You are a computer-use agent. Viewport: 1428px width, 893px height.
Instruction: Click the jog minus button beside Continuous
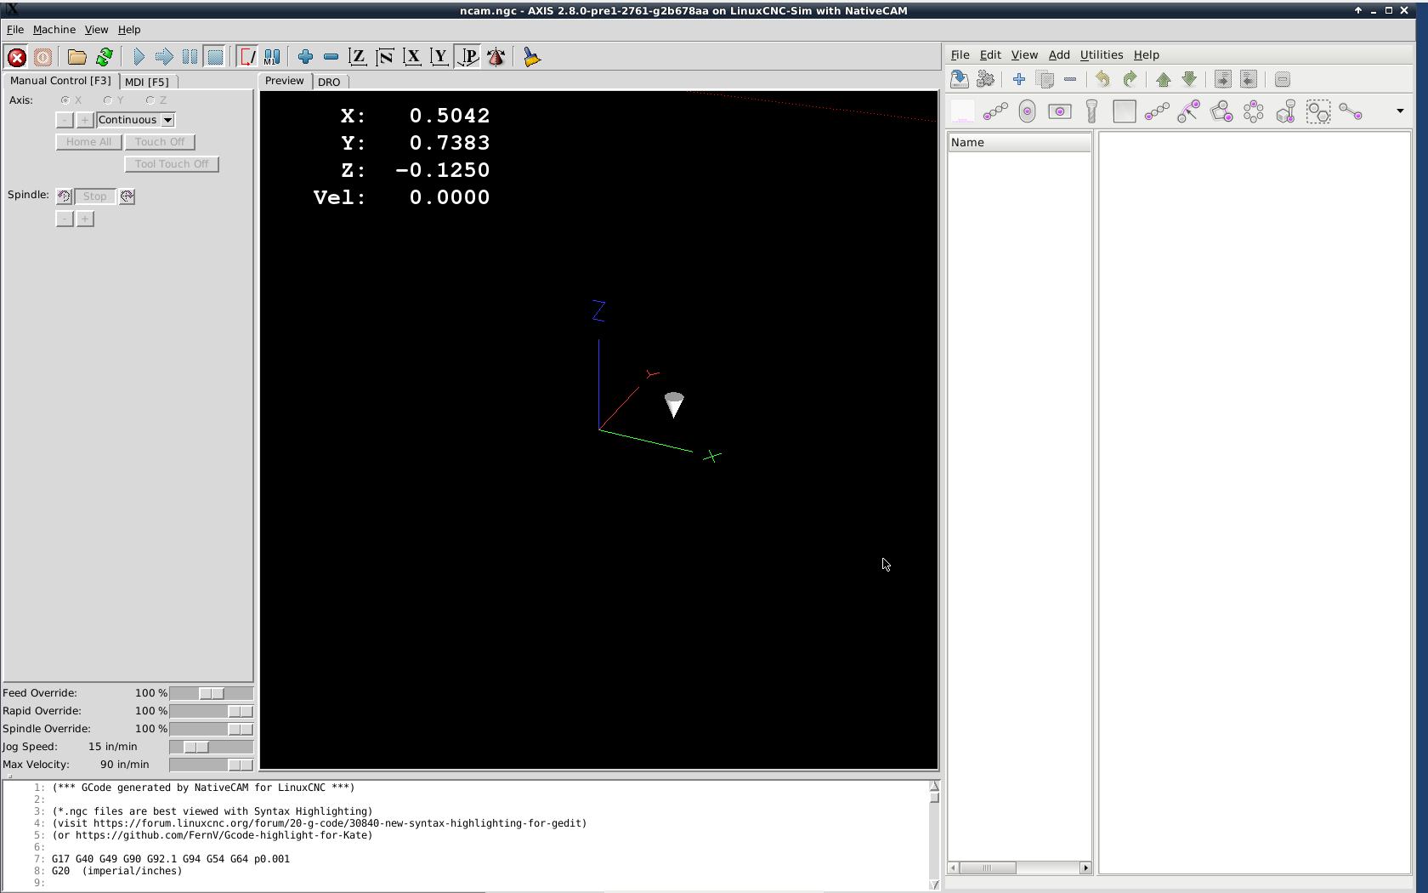pos(65,120)
